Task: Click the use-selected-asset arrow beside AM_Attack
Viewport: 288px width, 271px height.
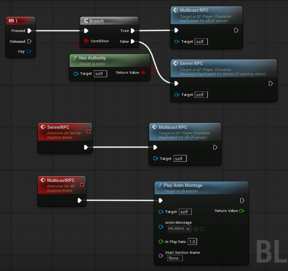Action: coord(196,229)
